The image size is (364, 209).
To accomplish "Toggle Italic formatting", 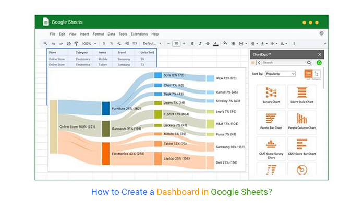I will [x=200, y=43].
